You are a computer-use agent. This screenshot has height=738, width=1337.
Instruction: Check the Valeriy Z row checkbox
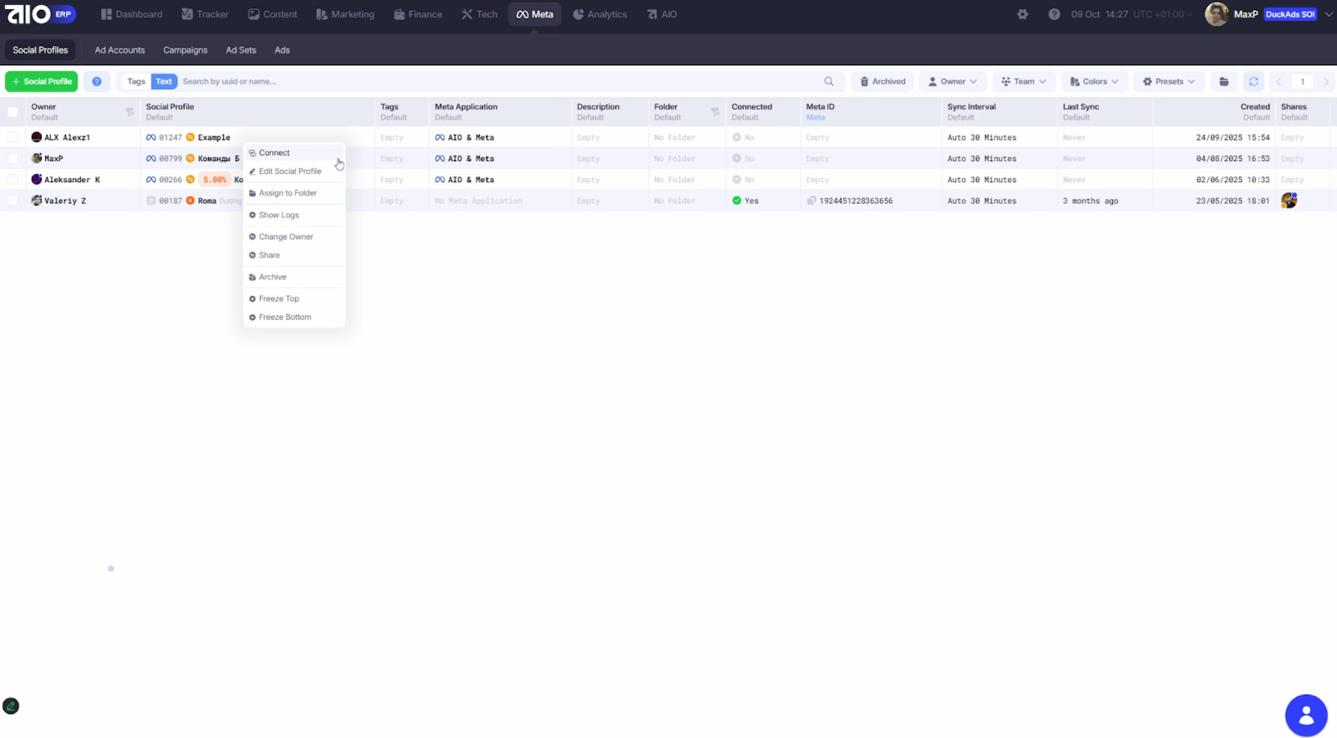pos(13,201)
